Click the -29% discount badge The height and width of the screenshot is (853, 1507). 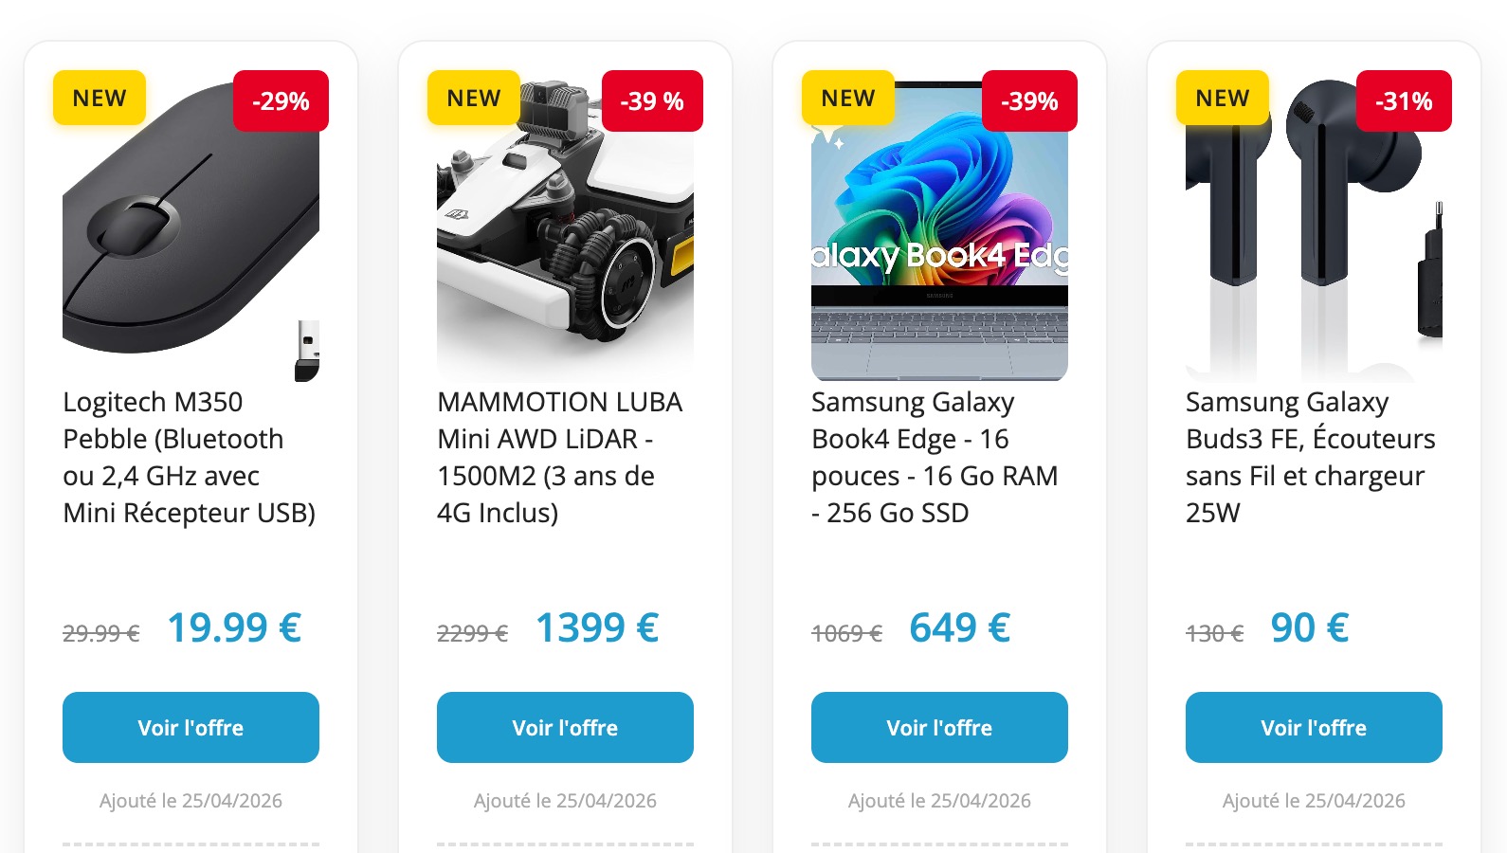coord(281,101)
